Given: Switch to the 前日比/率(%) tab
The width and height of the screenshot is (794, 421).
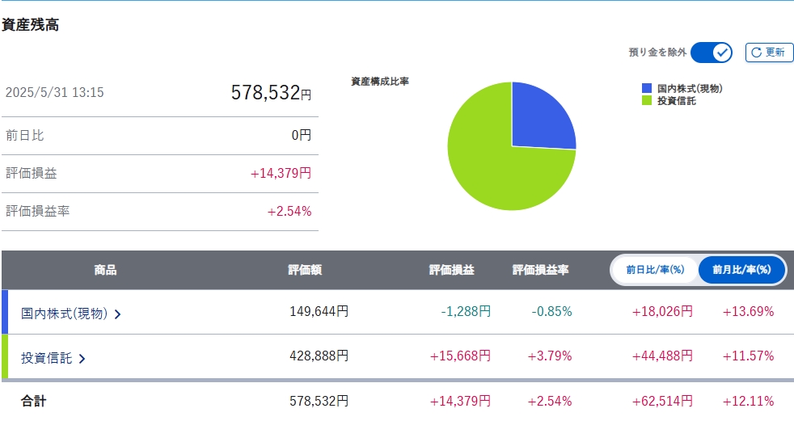Looking at the screenshot, I should pos(655,270).
